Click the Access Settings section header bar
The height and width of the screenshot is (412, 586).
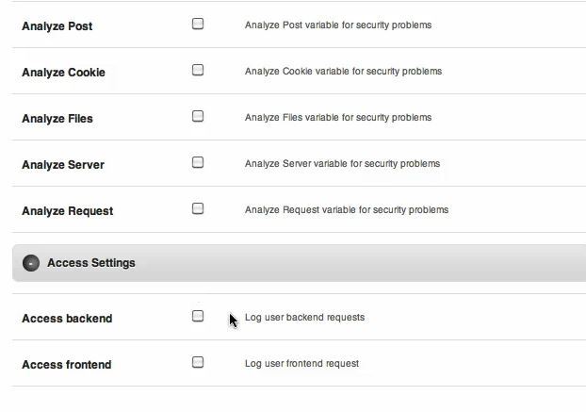pyautogui.click(x=299, y=263)
